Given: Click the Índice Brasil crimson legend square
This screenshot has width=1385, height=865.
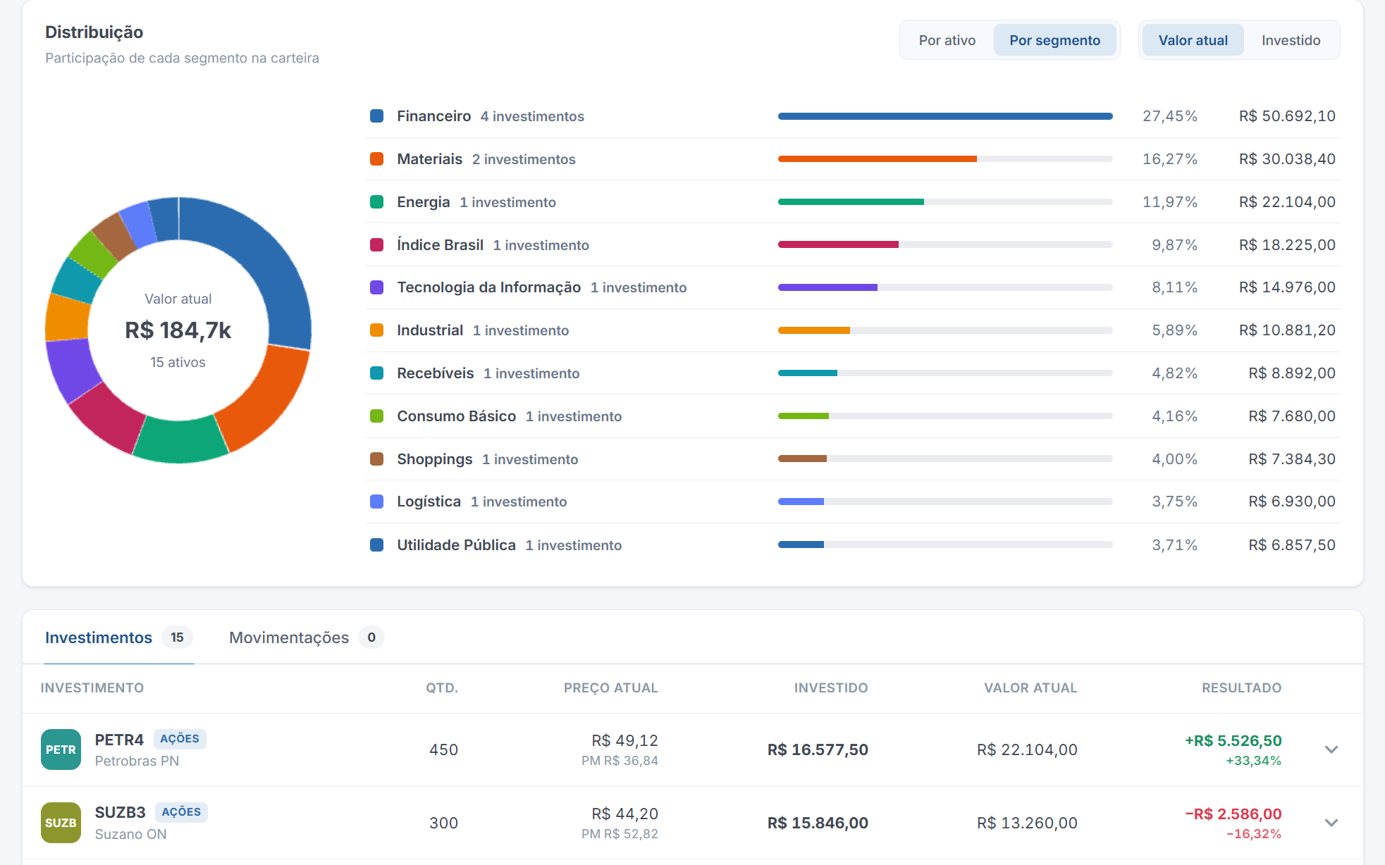Looking at the screenshot, I should [377, 245].
